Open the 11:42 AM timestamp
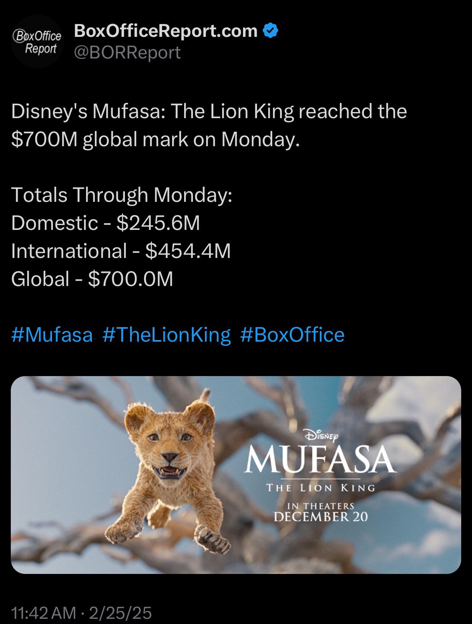 (43, 613)
